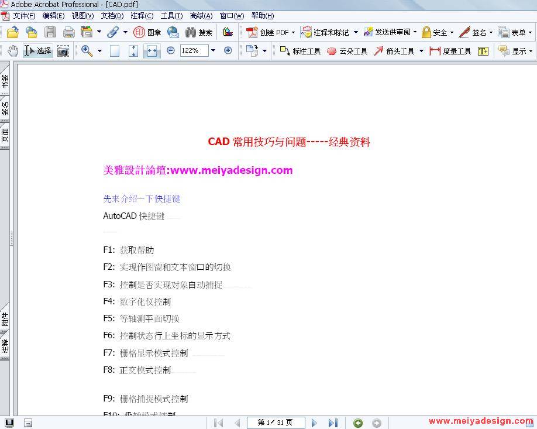Select the Cloud tool (云朵工具)
The height and width of the screenshot is (429, 537).
(x=347, y=51)
